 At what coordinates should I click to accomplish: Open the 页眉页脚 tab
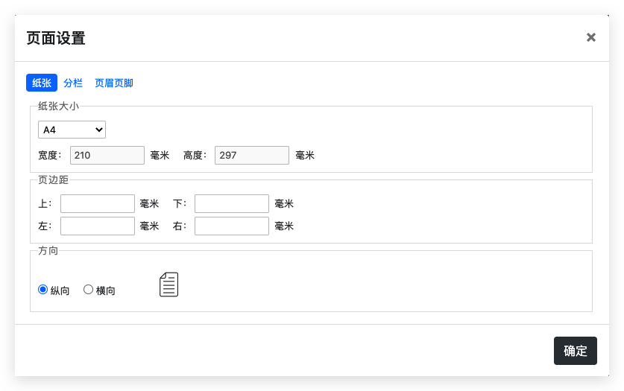[x=114, y=83]
